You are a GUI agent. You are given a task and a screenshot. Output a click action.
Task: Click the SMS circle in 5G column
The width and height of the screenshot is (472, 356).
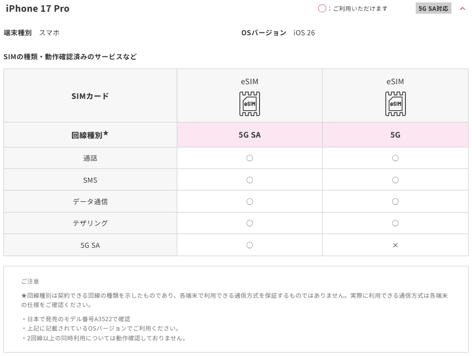coord(395,180)
